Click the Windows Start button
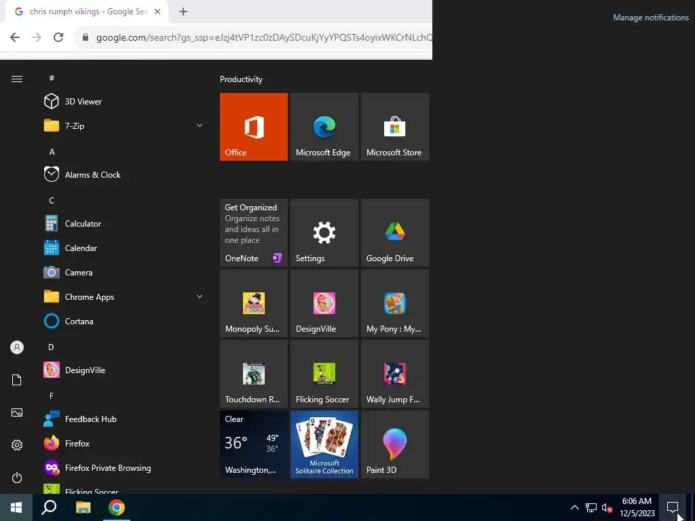 pos(16,507)
